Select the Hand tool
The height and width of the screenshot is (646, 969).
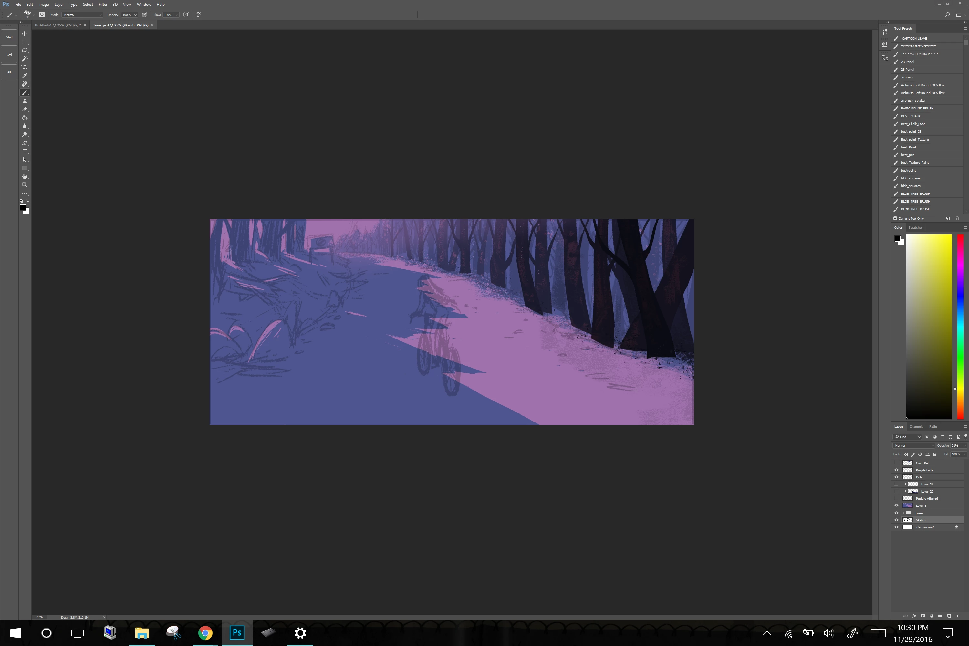click(x=24, y=176)
